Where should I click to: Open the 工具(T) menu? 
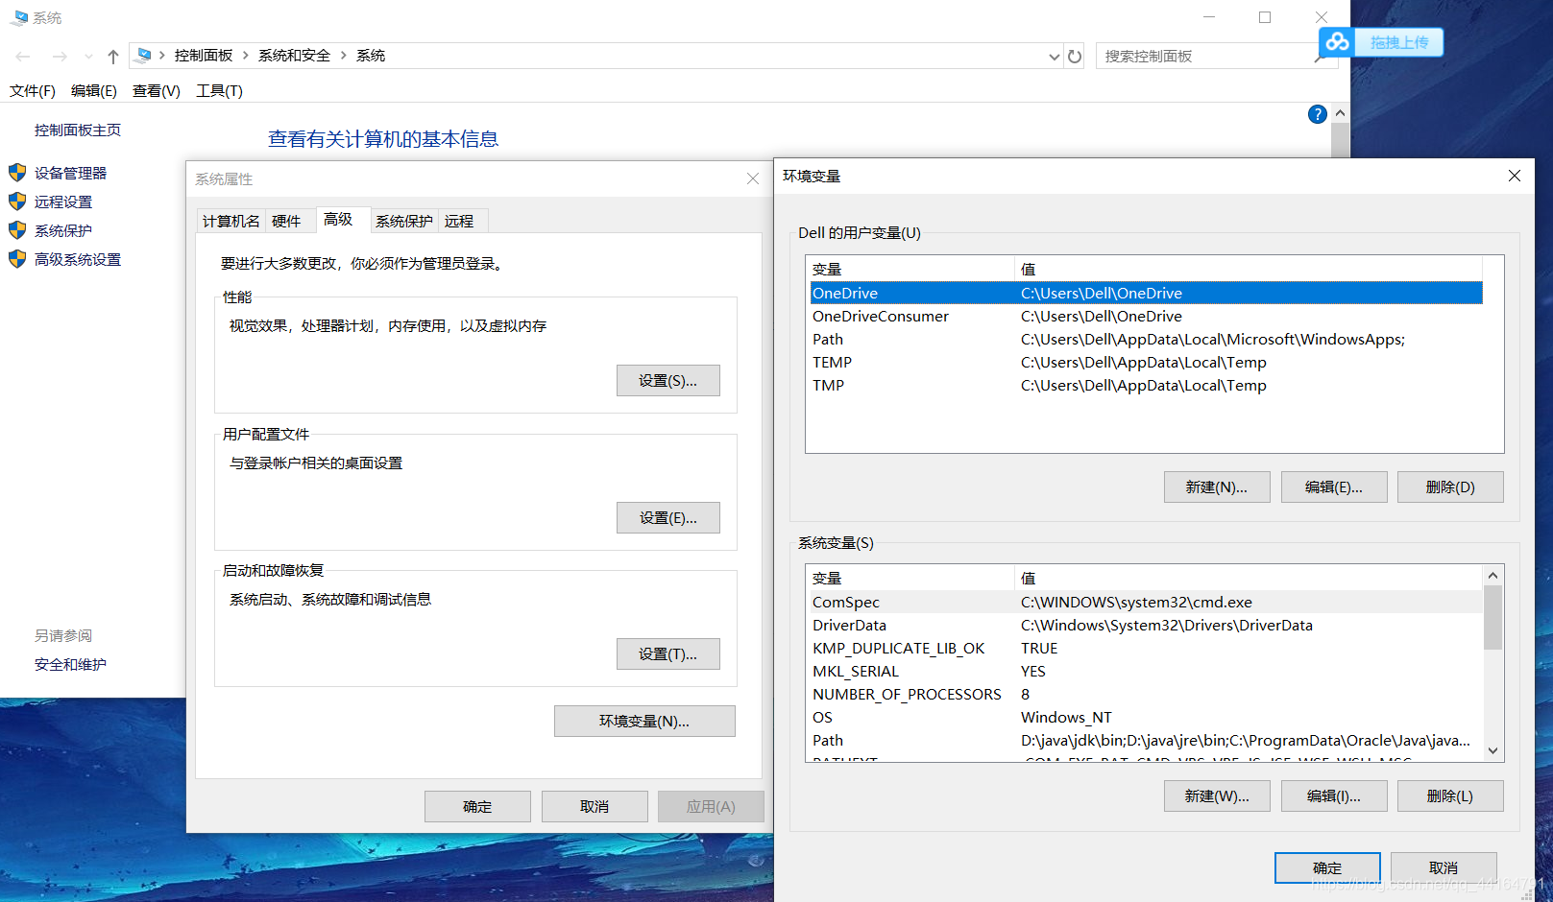tap(218, 90)
